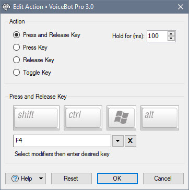
Task: Confirm the action with OK
Action: coord(117,179)
